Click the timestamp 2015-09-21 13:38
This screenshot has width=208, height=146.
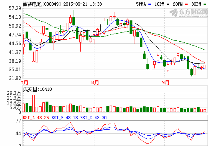pos(82,4)
